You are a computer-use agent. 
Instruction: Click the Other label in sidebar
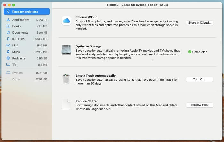coord(16,79)
